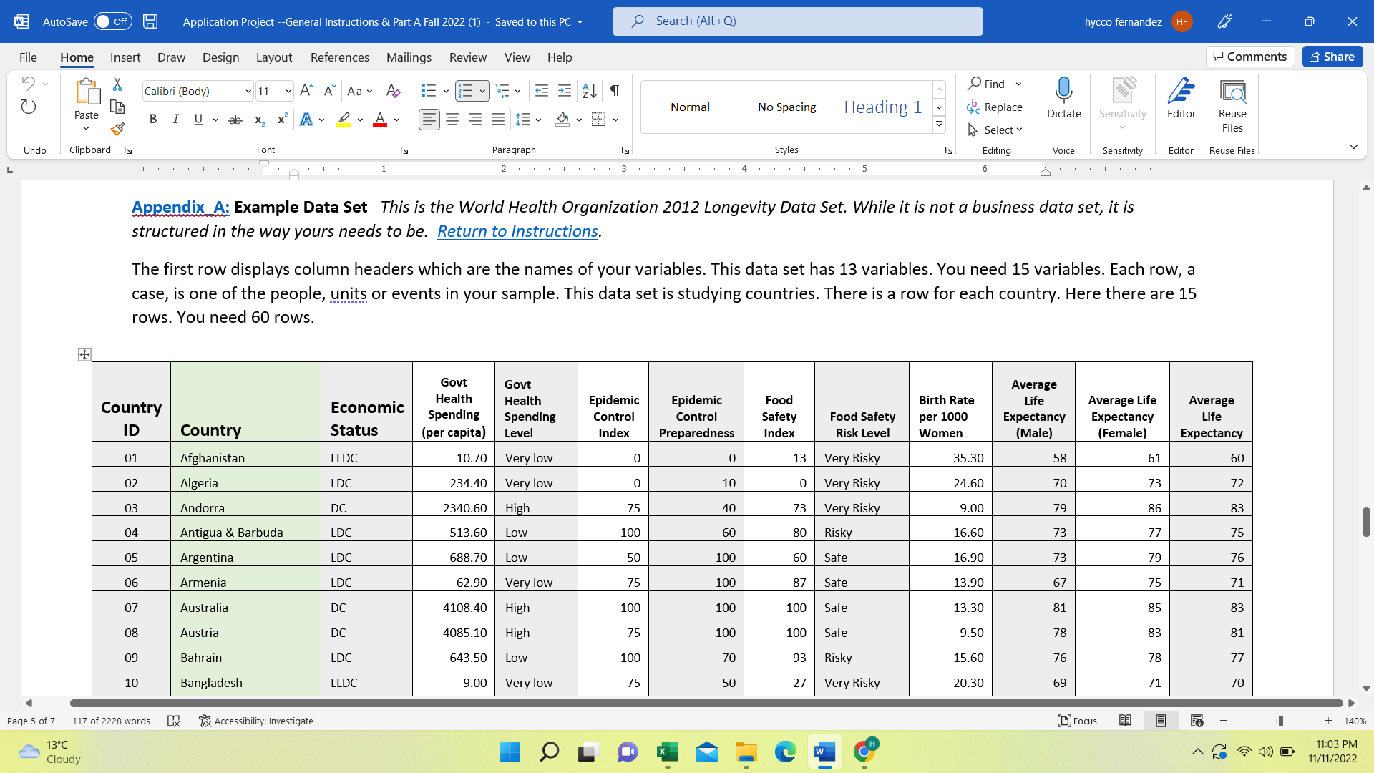Follow the Return to Instructions link
Image resolution: width=1374 pixels, height=773 pixels.
(x=517, y=231)
